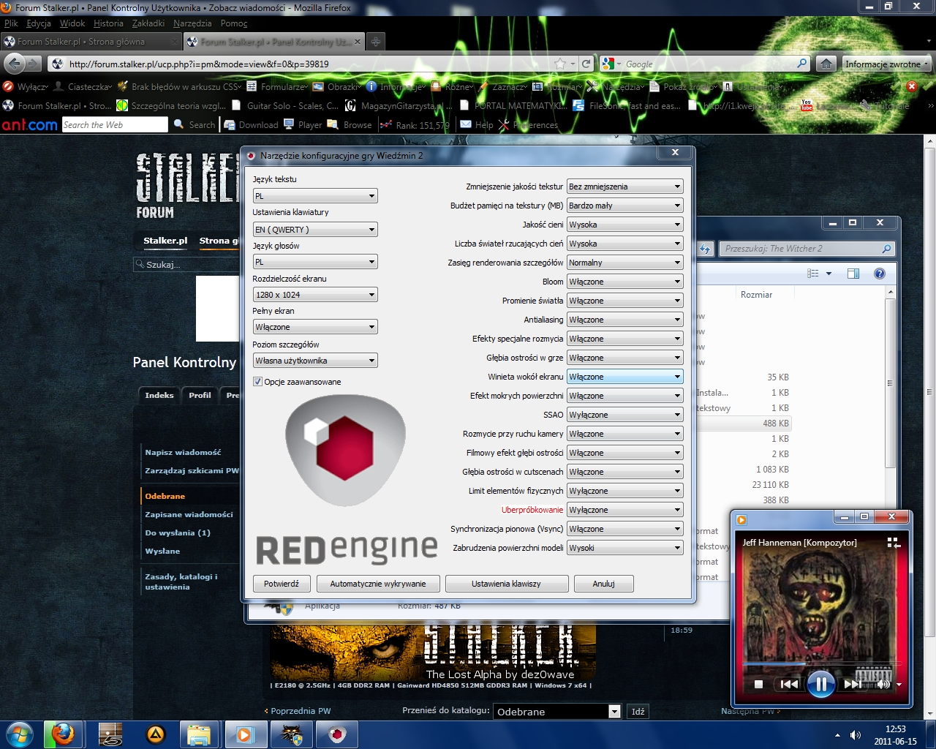Click the Firefox home icon
936x749 pixels.
(826, 64)
